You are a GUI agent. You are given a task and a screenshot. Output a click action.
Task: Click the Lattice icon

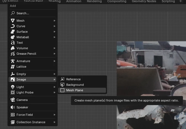pos(13,67)
